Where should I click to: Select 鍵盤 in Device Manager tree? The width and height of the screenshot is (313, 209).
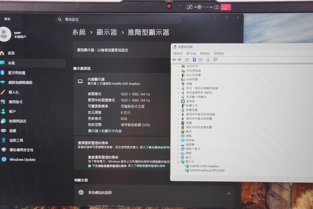pyautogui.click(x=188, y=153)
